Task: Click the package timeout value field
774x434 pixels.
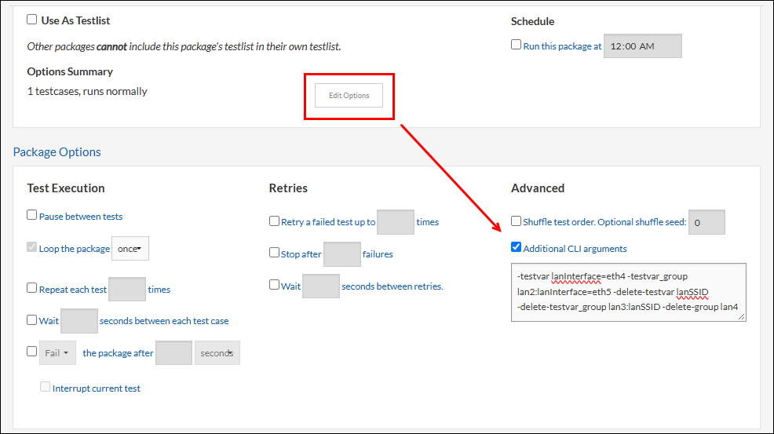Action: pyautogui.click(x=173, y=353)
